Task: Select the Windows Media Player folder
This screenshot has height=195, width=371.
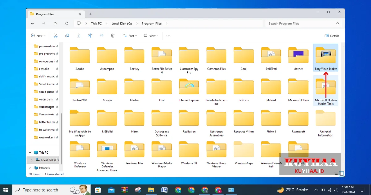Action: 162,155
